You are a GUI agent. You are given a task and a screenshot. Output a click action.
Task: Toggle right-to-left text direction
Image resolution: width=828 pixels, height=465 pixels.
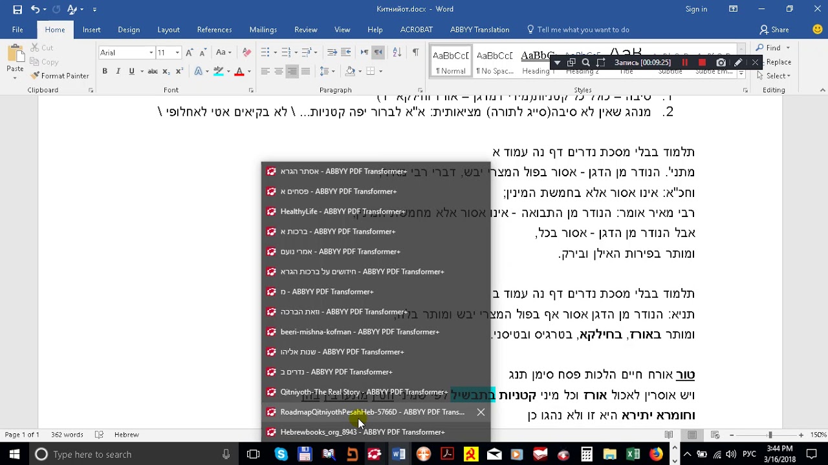pos(378,52)
